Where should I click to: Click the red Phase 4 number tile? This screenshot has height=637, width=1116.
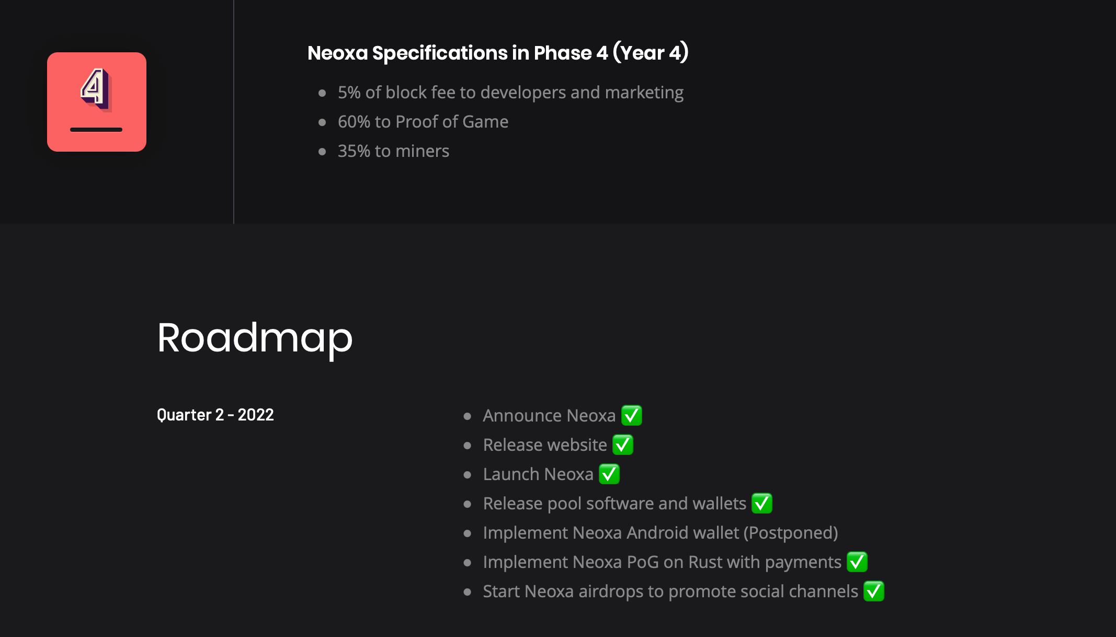point(97,102)
